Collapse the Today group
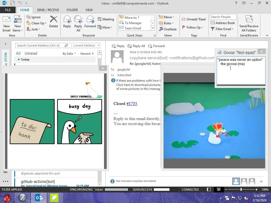Viewport: 271px width, 203px height. pyautogui.click(x=19, y=59)
